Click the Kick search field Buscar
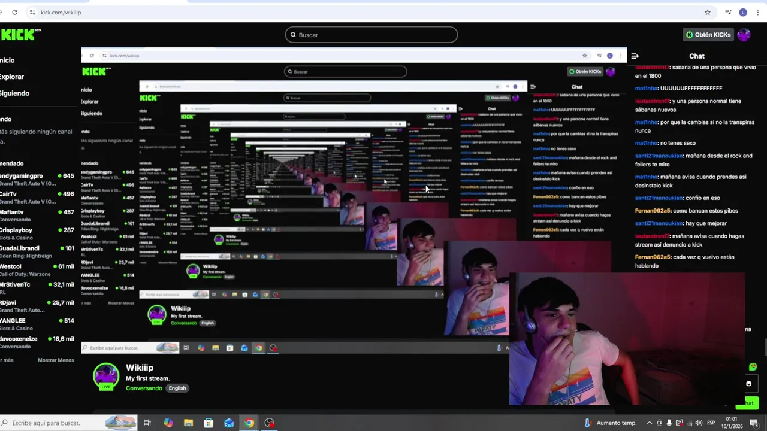Viewport: 767px width, 431px height. (372, 35)
